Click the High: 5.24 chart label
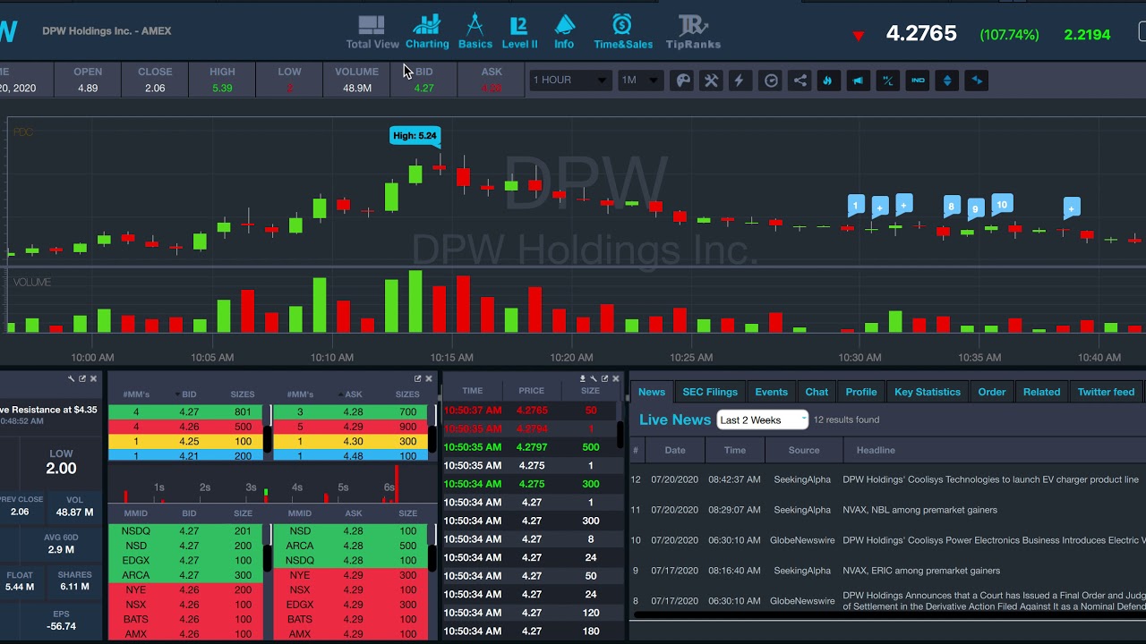 pos(415,136)
